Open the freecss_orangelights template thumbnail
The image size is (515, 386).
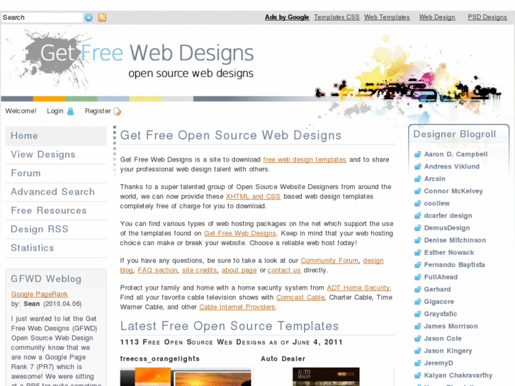click(x=186, y=377)
